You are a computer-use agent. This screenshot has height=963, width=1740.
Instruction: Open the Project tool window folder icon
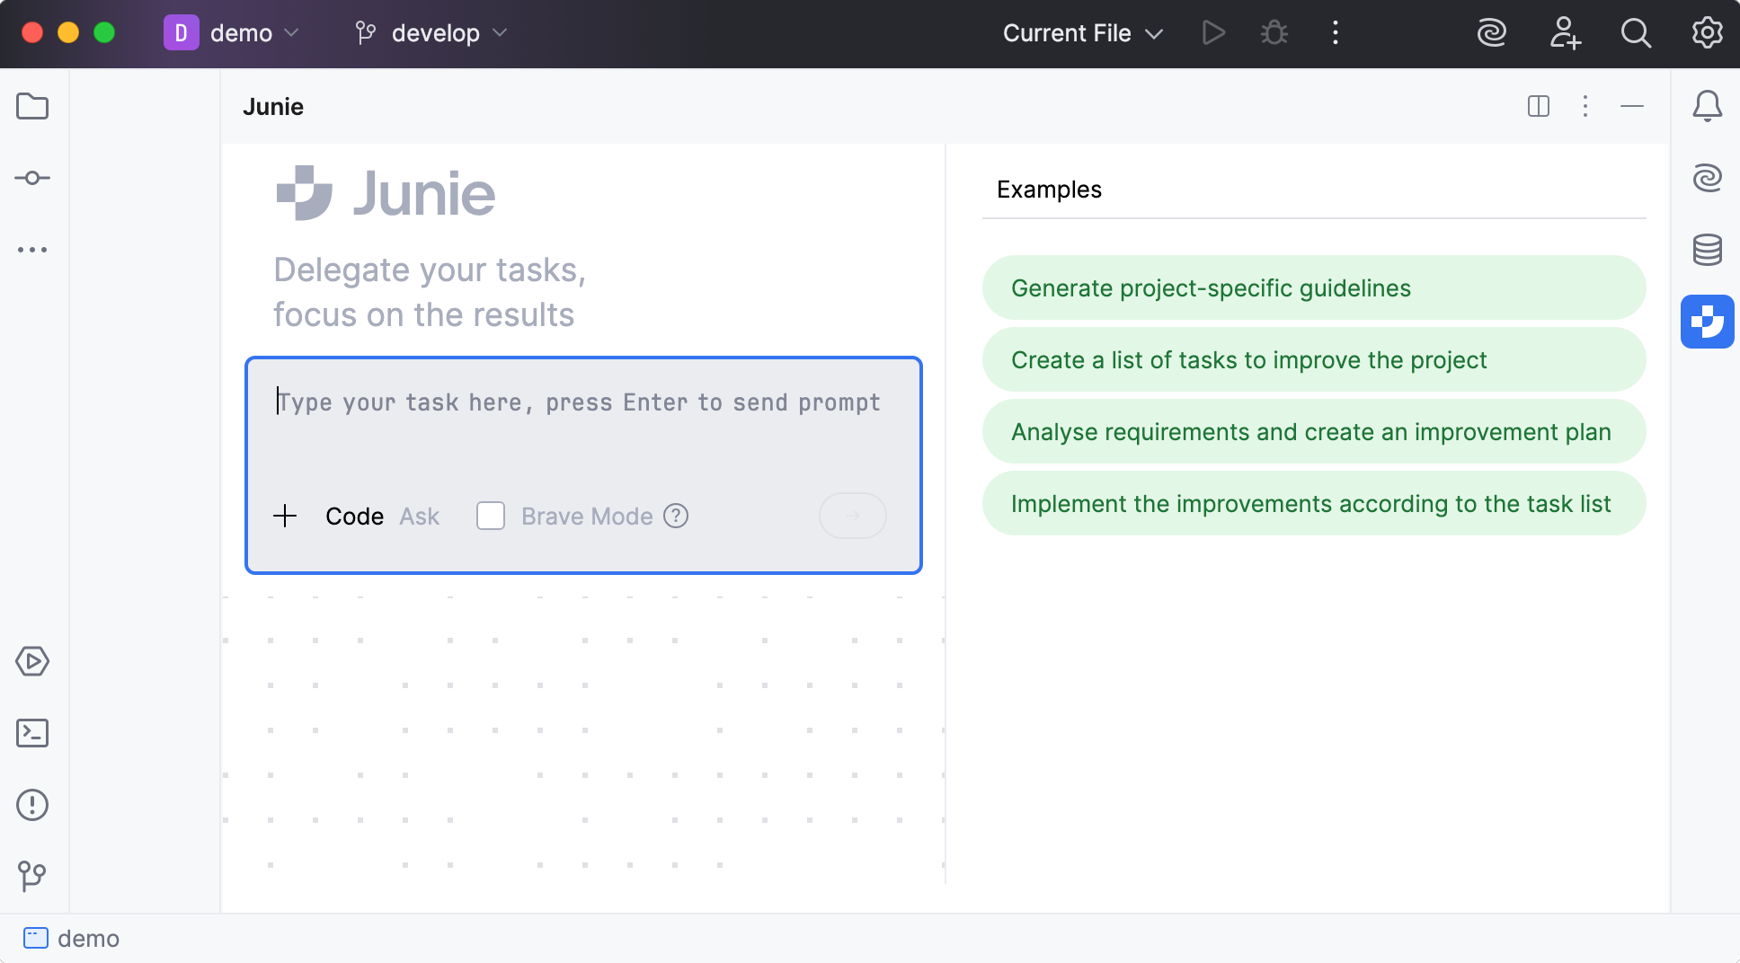tap(32, 106)
